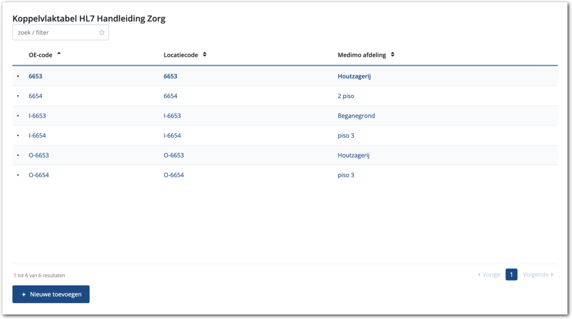572x319 pixels.
Task: Select the 2 piso afdeling link
Action: (x=346, y=96)
